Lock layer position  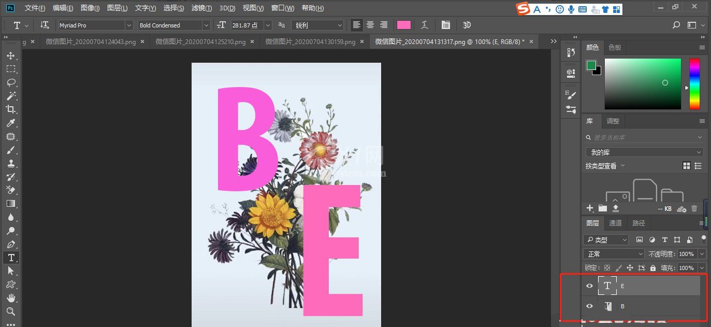(x=630, y=268)
